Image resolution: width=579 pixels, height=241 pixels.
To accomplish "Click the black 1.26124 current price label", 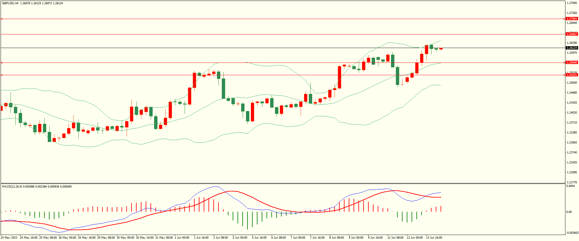I will pyautogui.click(x=571, y=48).
